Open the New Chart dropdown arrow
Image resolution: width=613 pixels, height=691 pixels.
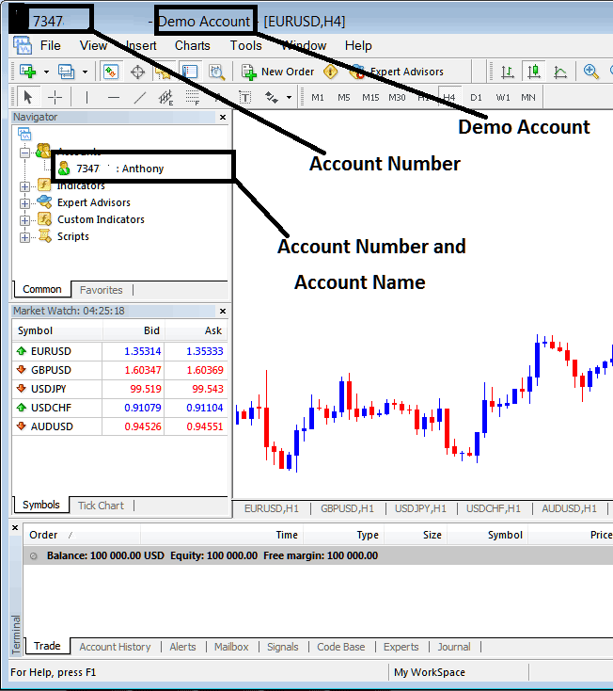point(44,72)
